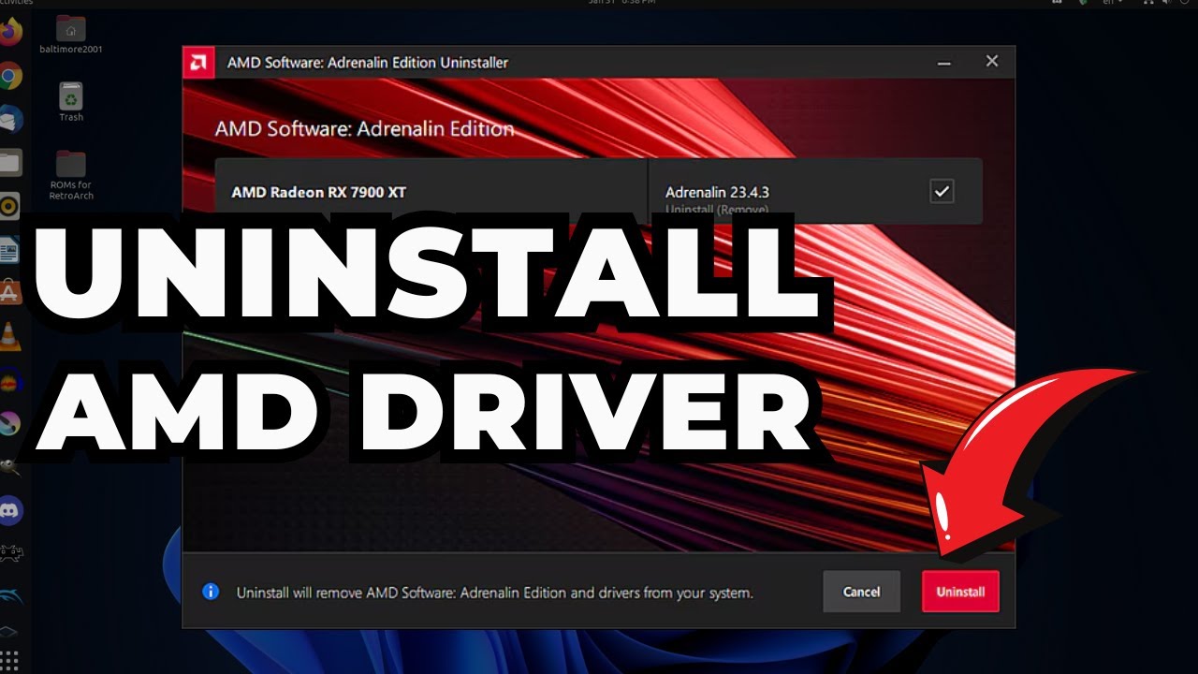
Task: Uncheck the Adrenalin 23.4.3 checkbox
Action: coord(942,191)
